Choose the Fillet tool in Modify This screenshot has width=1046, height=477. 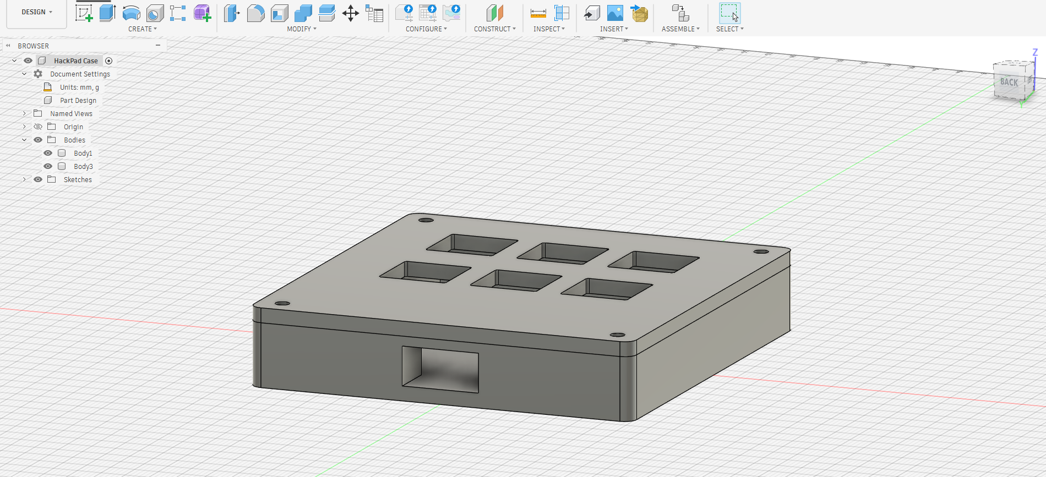[x=255, y=13]
